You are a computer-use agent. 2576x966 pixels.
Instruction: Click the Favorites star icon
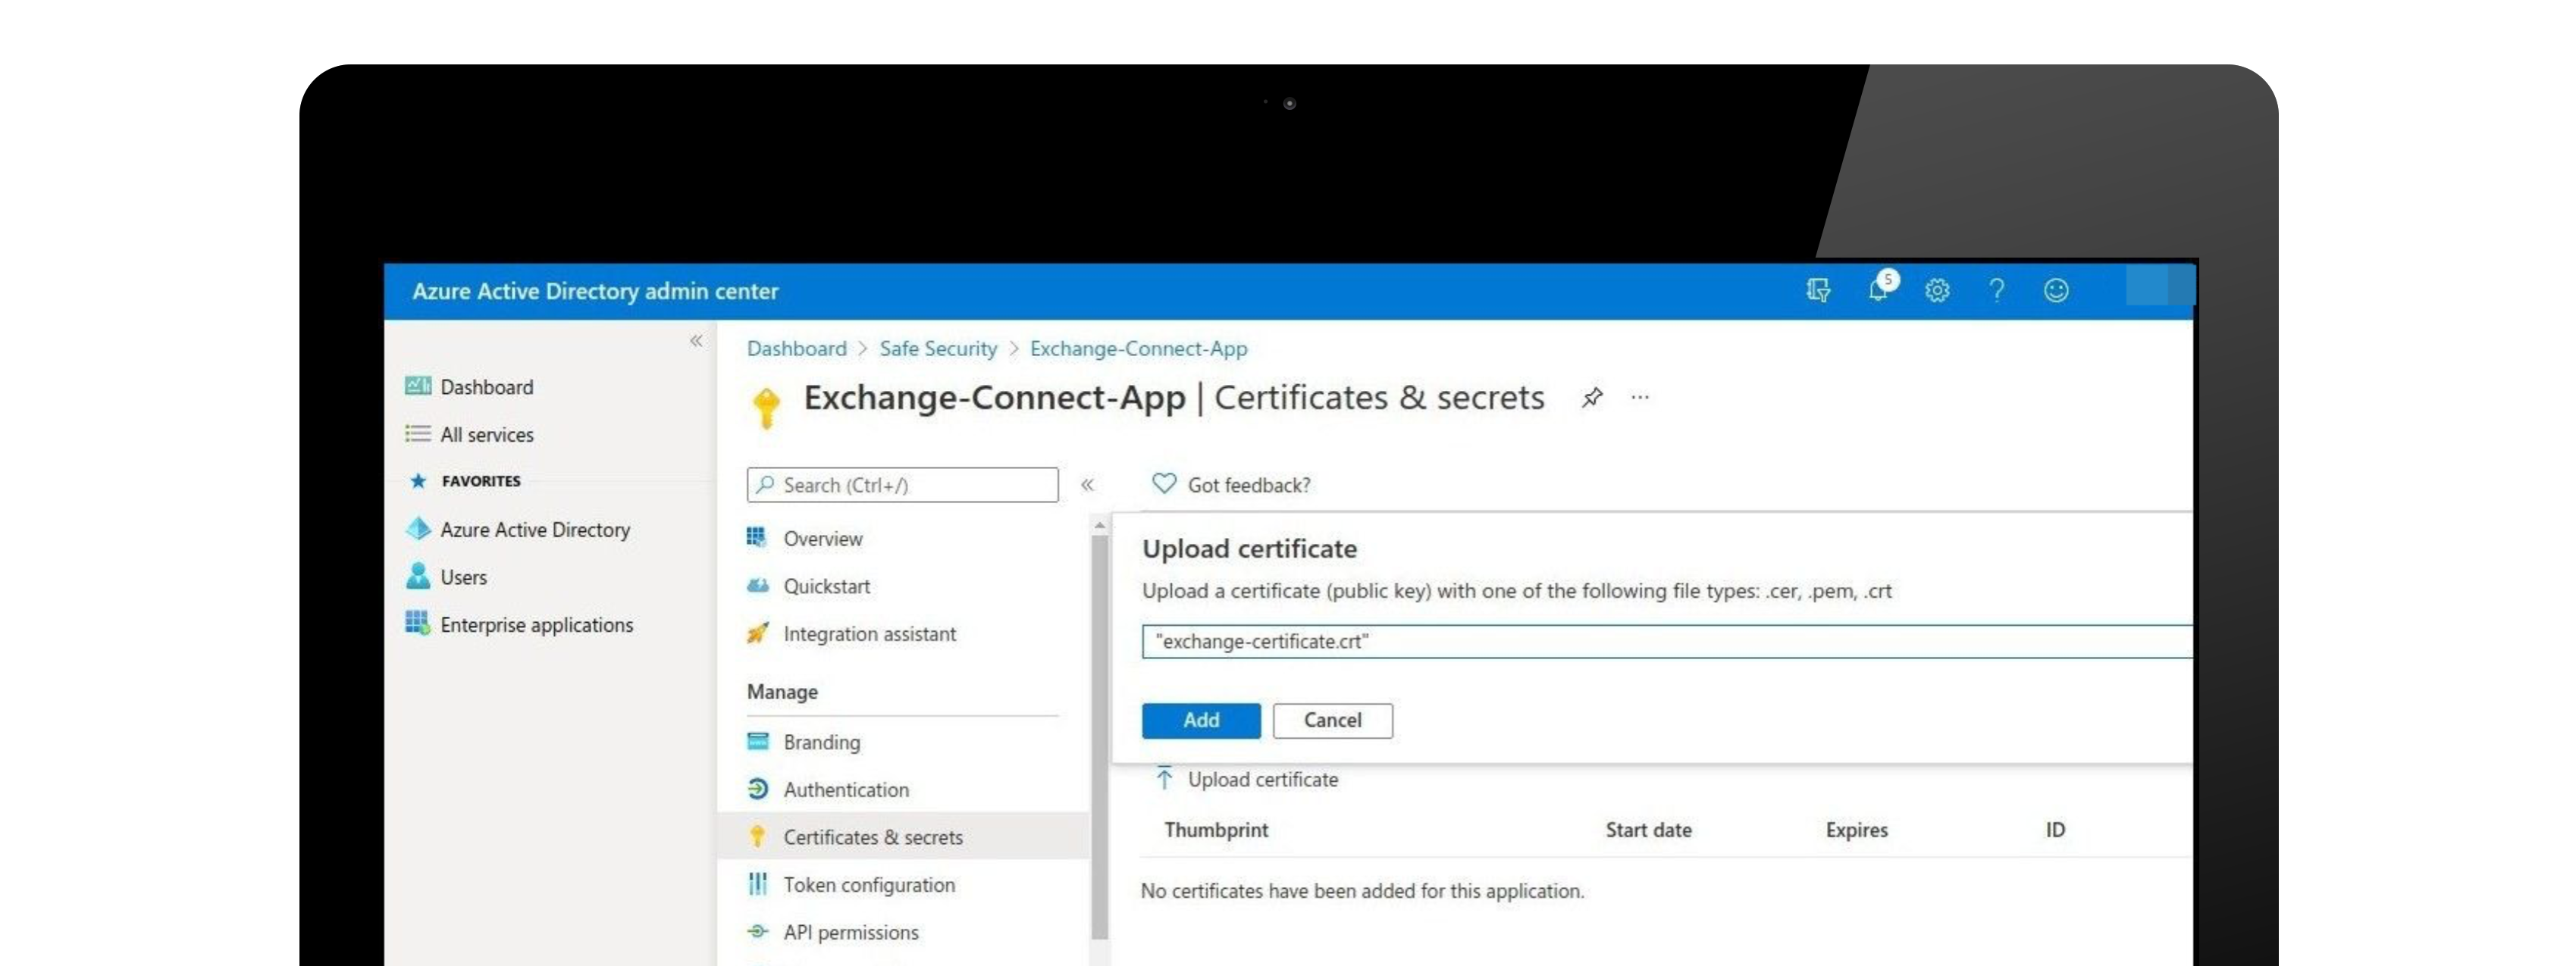point(418,480)
